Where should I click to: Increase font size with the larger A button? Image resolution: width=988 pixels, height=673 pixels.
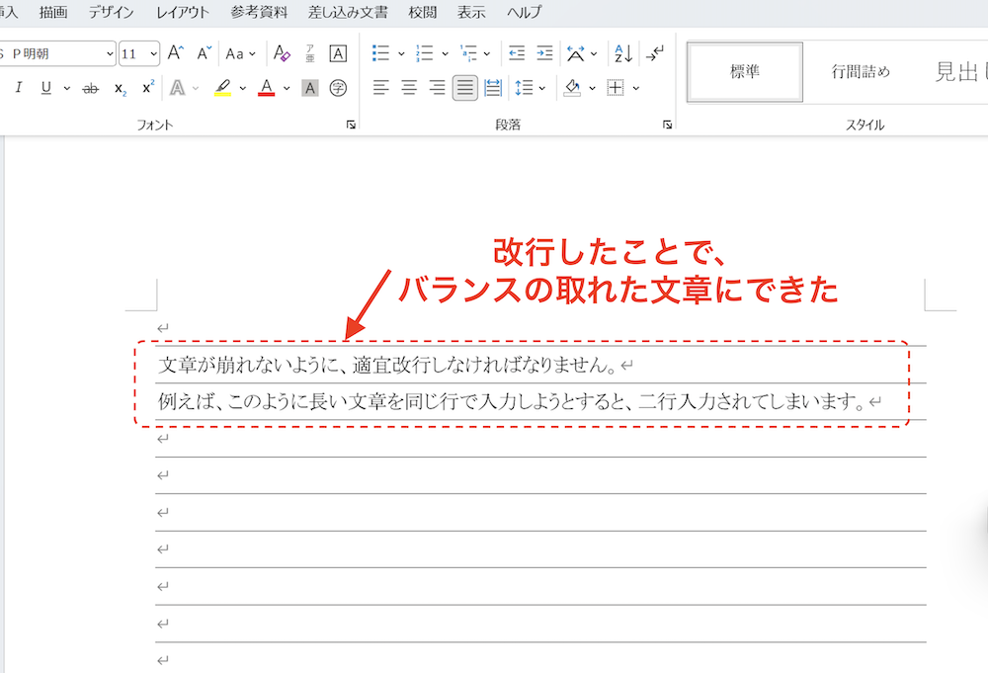pos(176,53)
